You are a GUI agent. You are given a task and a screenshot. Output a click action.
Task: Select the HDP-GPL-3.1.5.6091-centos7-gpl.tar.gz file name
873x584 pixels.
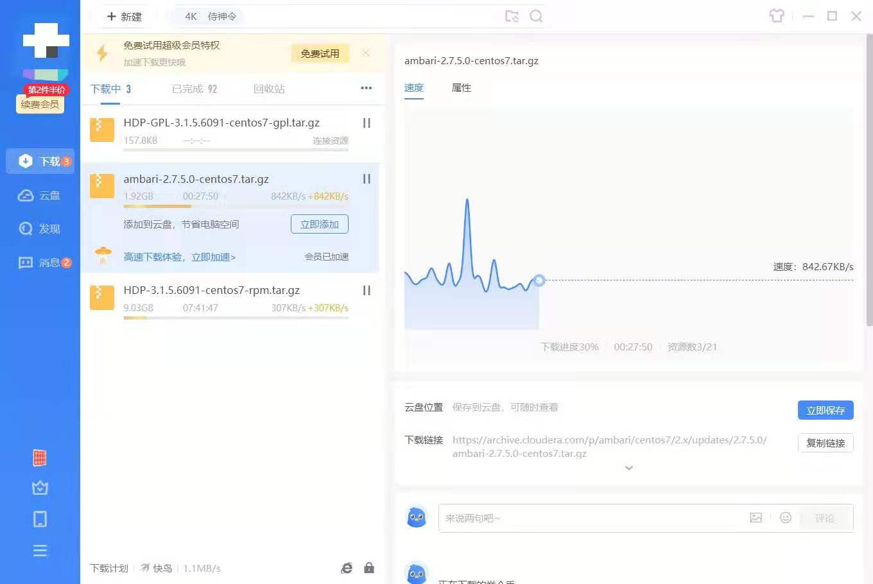coord(221,123)
